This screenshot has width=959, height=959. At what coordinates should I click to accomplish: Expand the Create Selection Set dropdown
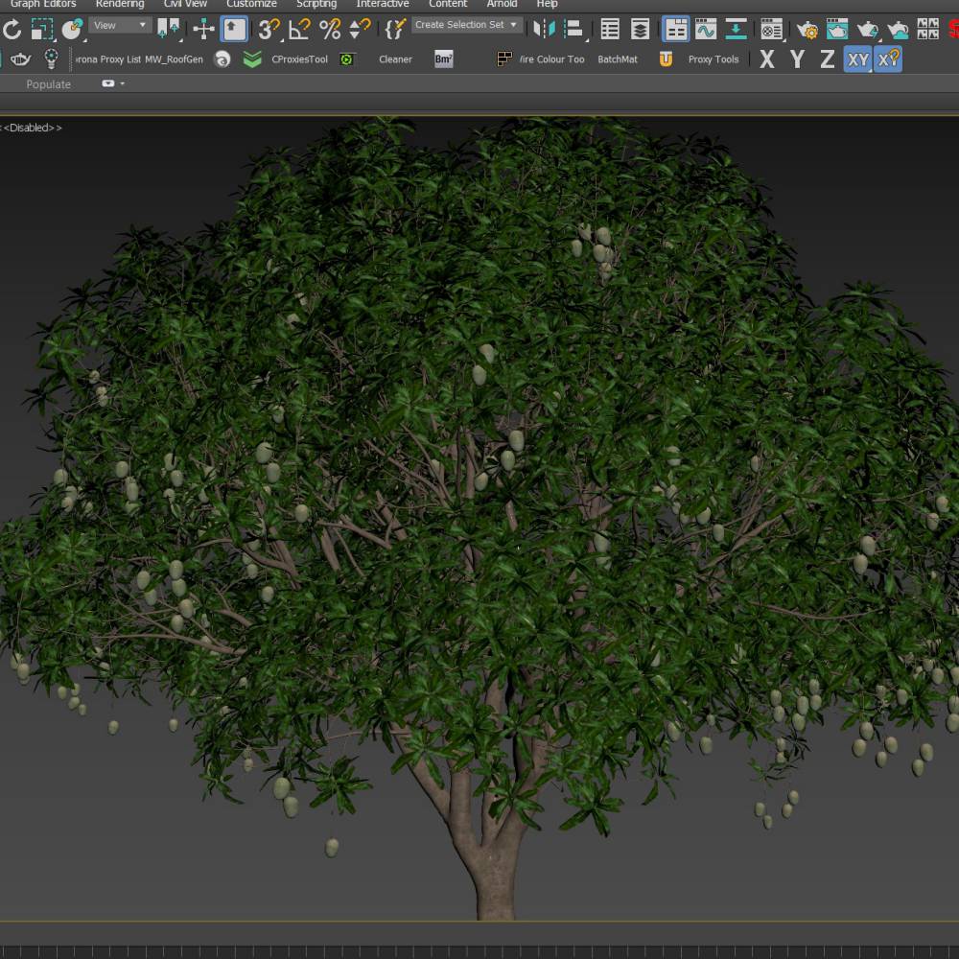click(x=466, y=25)
